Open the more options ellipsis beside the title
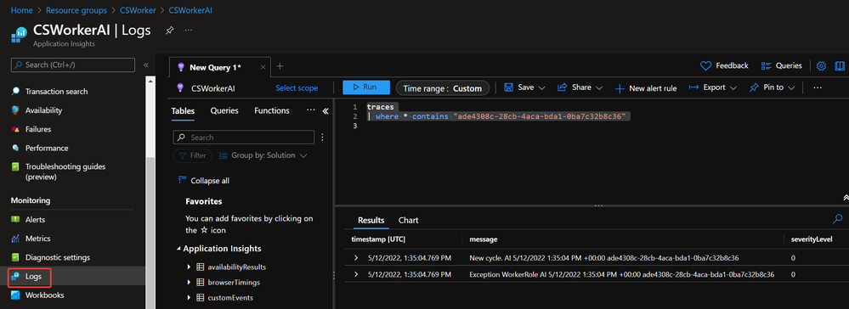 click(189, 31)
